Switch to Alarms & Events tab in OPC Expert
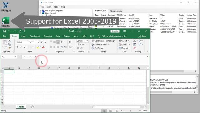The image size is (200, 113). (x=116, y=11)
